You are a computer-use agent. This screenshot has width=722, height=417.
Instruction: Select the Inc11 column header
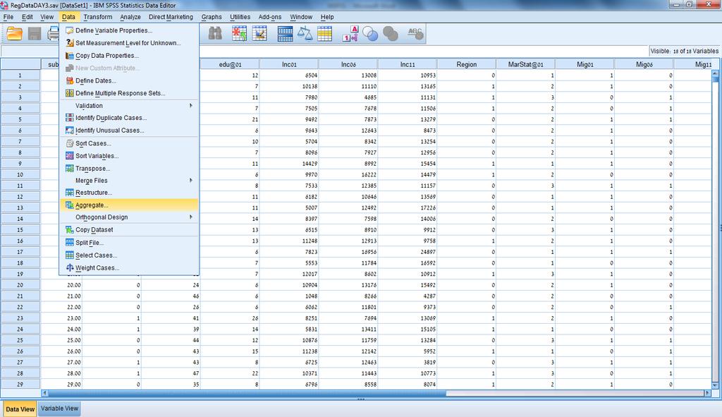tap(408, 64)
